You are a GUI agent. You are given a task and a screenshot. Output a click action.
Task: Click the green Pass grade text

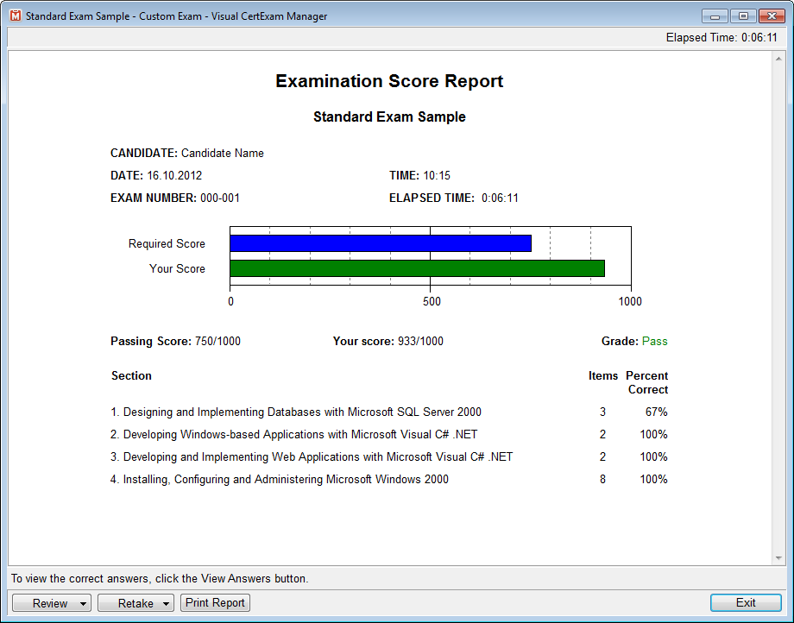(655, 341)
